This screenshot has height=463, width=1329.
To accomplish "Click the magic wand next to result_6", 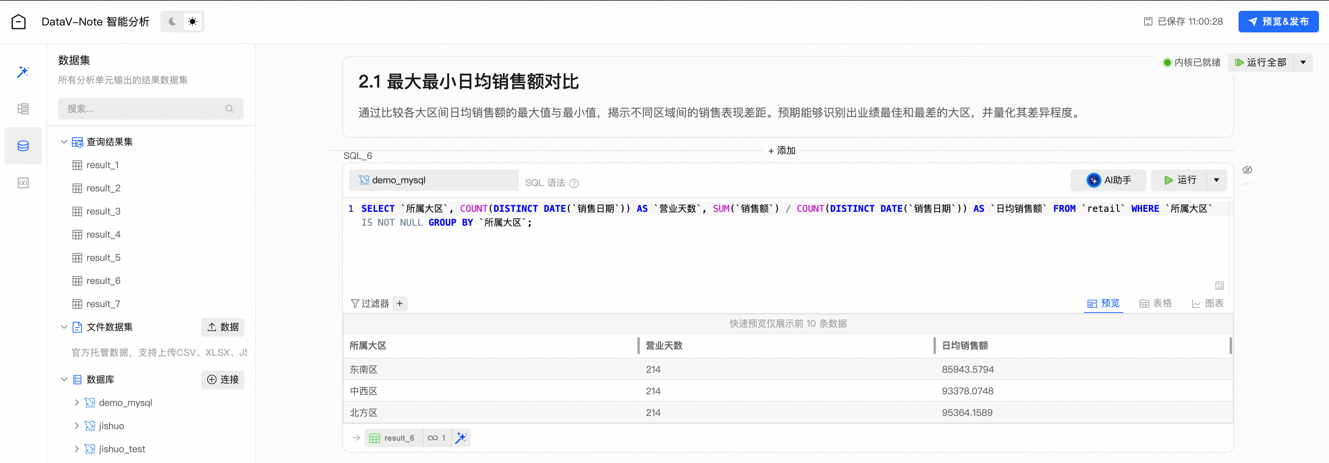I will tap(461, 438).
